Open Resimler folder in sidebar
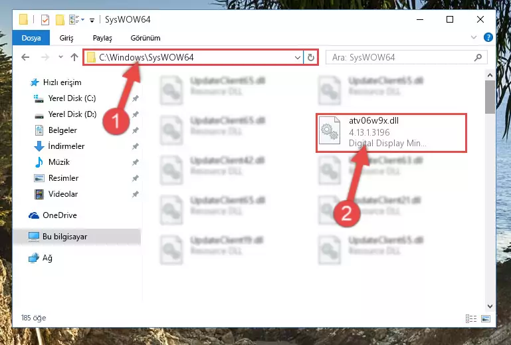The height and width of the screenshot is (345, 511). (x=63, y=178)
